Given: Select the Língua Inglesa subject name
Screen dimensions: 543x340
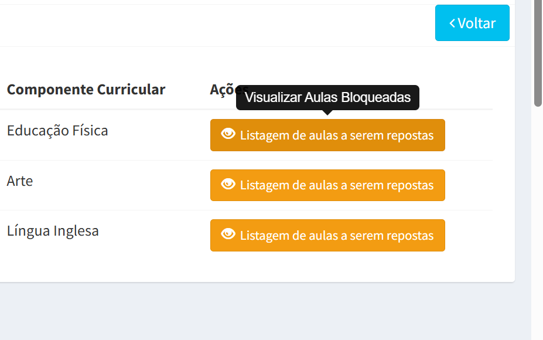Looking at the screenshot, I should (53, 231).
